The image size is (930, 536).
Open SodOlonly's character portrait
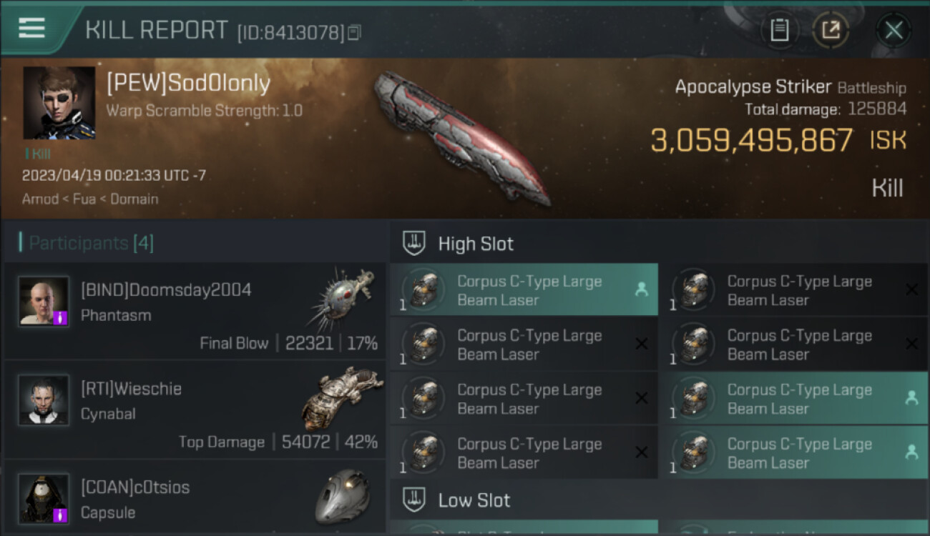point(59,103)
